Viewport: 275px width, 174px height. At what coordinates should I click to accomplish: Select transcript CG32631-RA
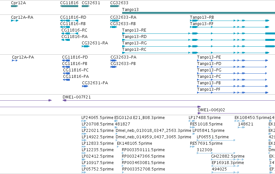(x=95, y=43)
